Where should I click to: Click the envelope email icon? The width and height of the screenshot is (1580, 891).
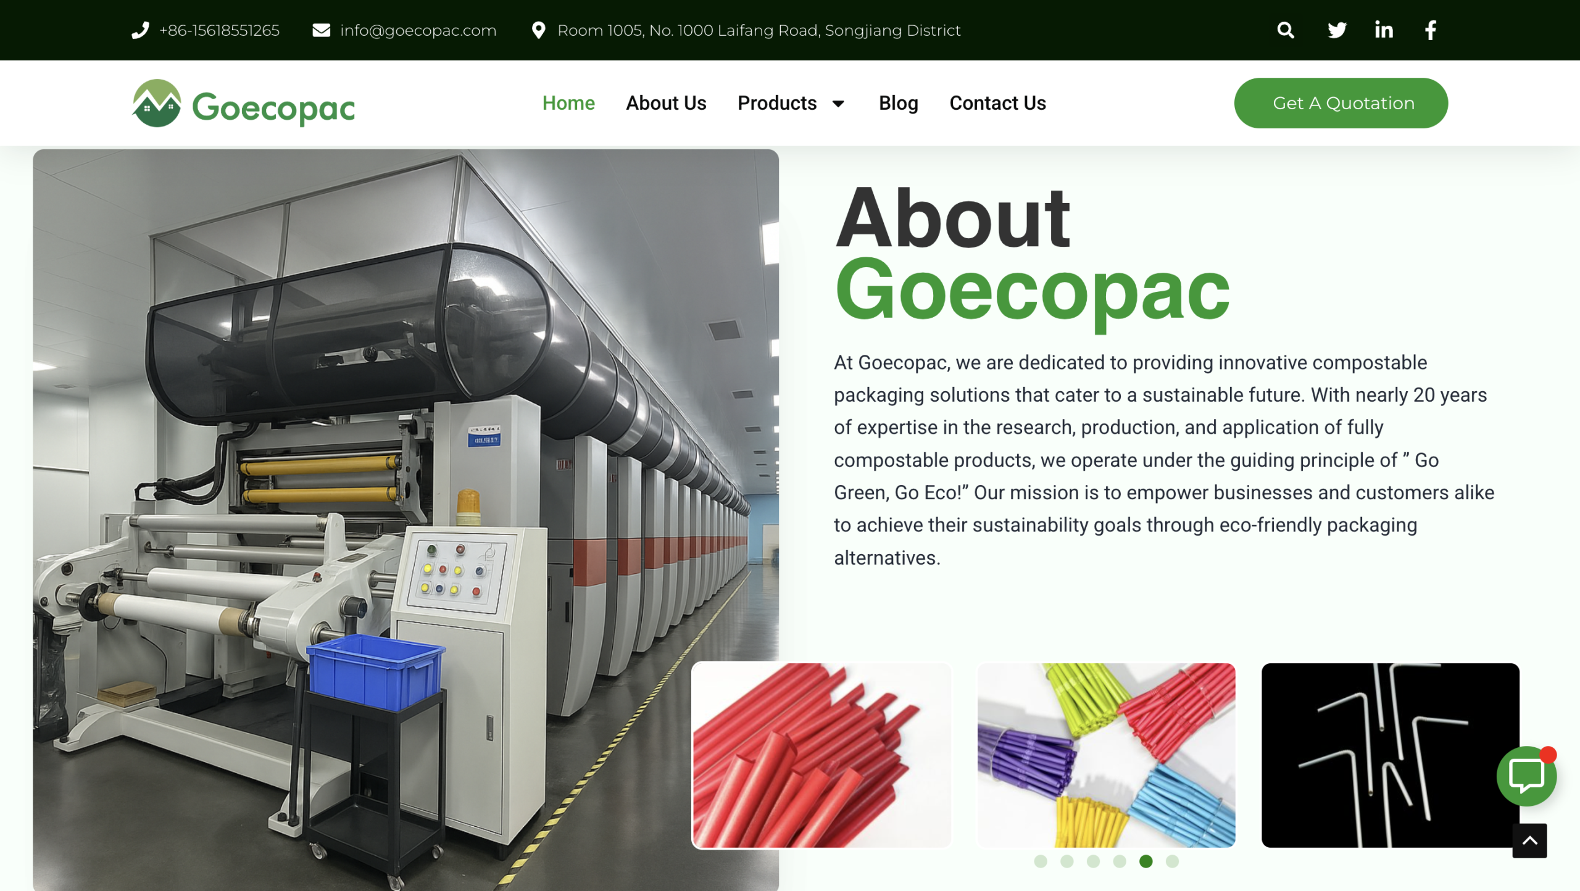(321, 30)
